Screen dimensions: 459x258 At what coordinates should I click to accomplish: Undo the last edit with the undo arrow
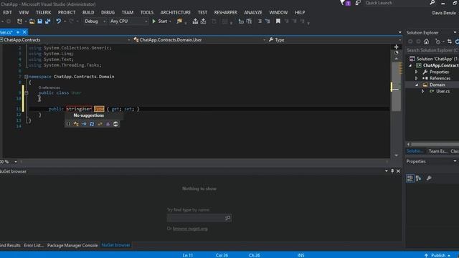click(x=59, y=21)
